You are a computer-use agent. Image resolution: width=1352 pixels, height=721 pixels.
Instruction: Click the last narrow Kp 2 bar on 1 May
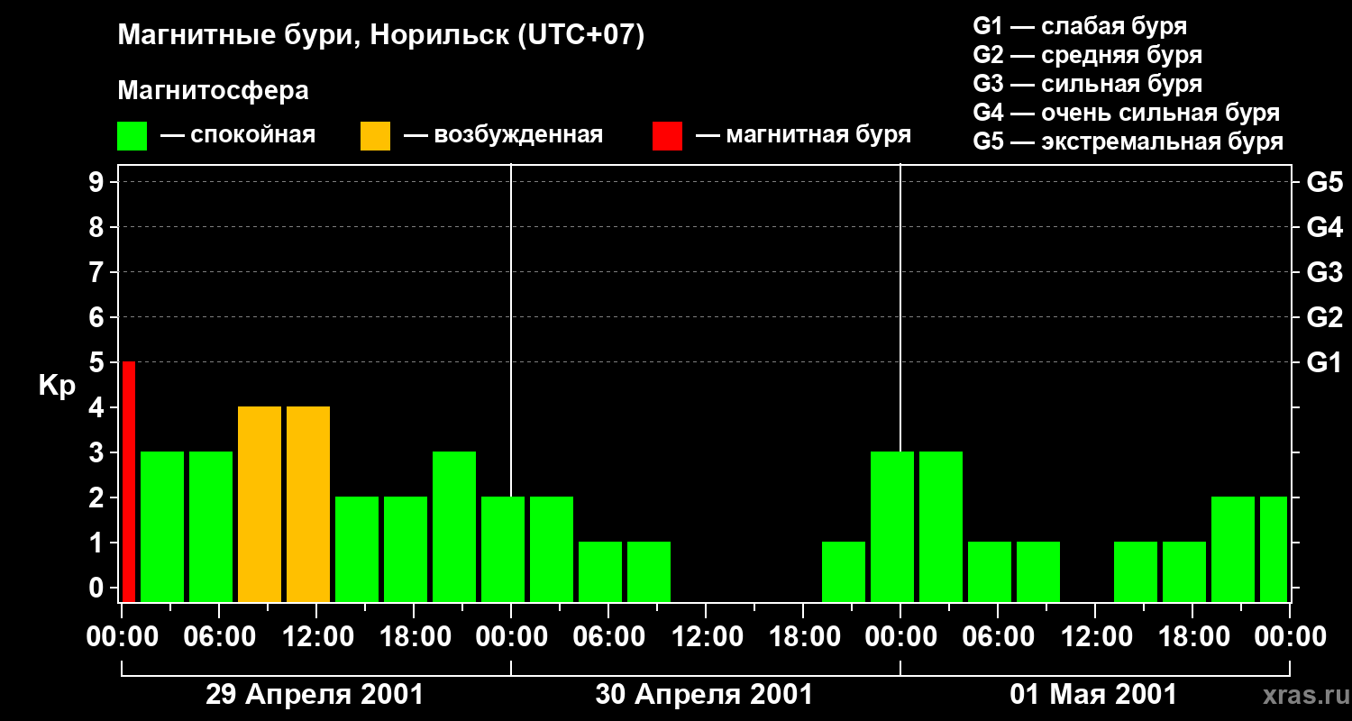1274,549
